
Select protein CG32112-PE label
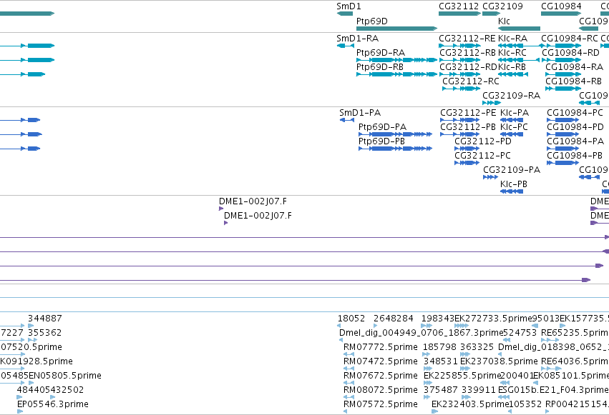pyautogui.click(x=468, y=113)
